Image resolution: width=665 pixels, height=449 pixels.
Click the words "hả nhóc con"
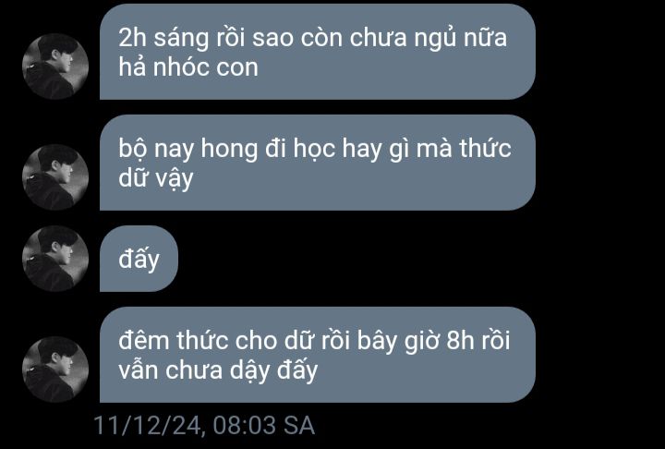pyautogui.click(x=188, y=67)
